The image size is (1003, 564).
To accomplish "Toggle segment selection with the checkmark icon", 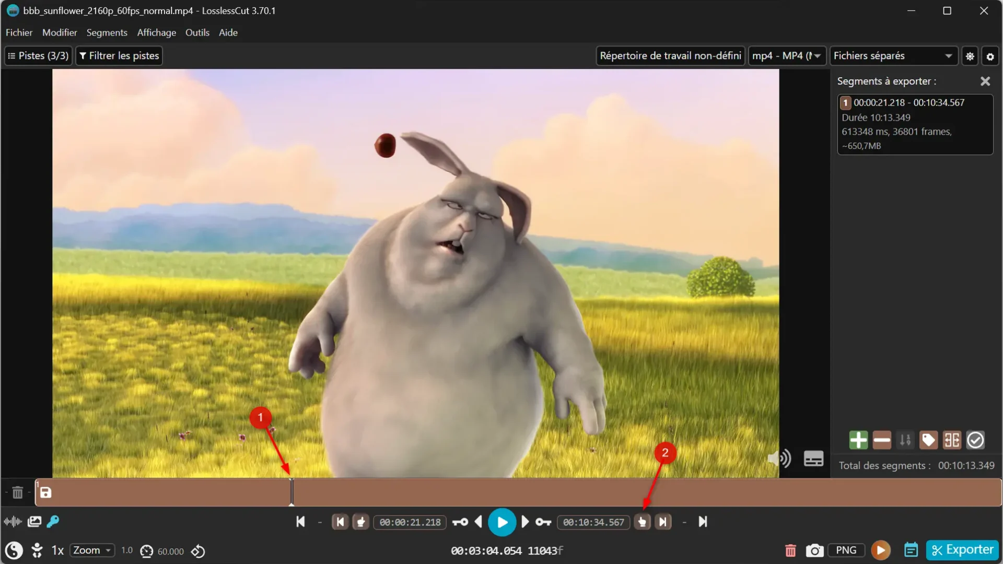I will click(x=975, y=440).
